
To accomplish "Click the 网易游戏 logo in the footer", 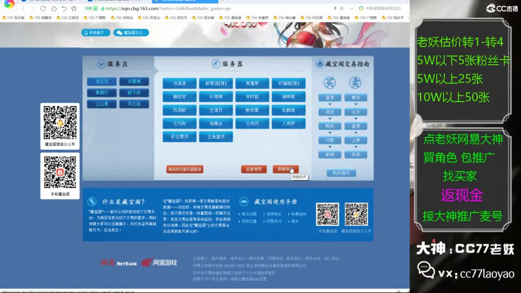I will click(159, 262).
